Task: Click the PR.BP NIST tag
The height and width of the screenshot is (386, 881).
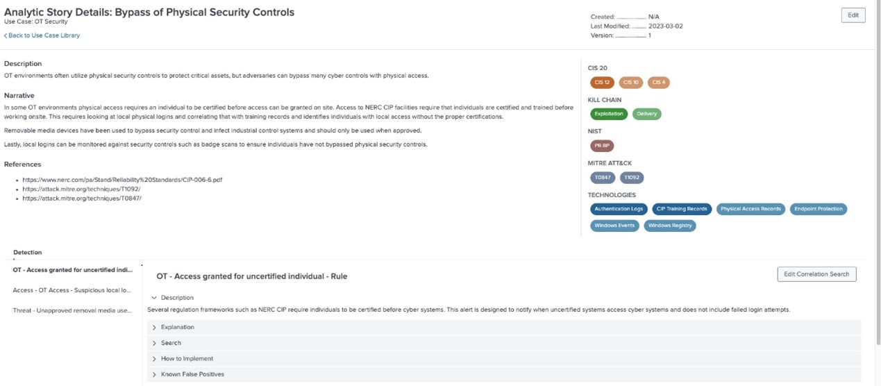Action: point(602,146)
